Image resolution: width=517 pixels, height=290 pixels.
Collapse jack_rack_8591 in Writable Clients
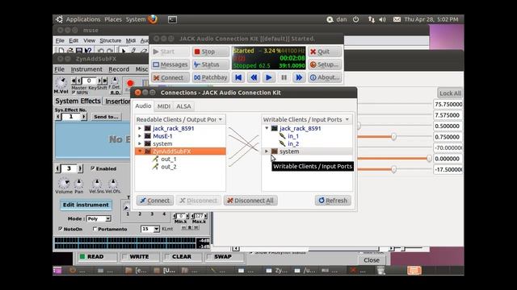[267, 128]
